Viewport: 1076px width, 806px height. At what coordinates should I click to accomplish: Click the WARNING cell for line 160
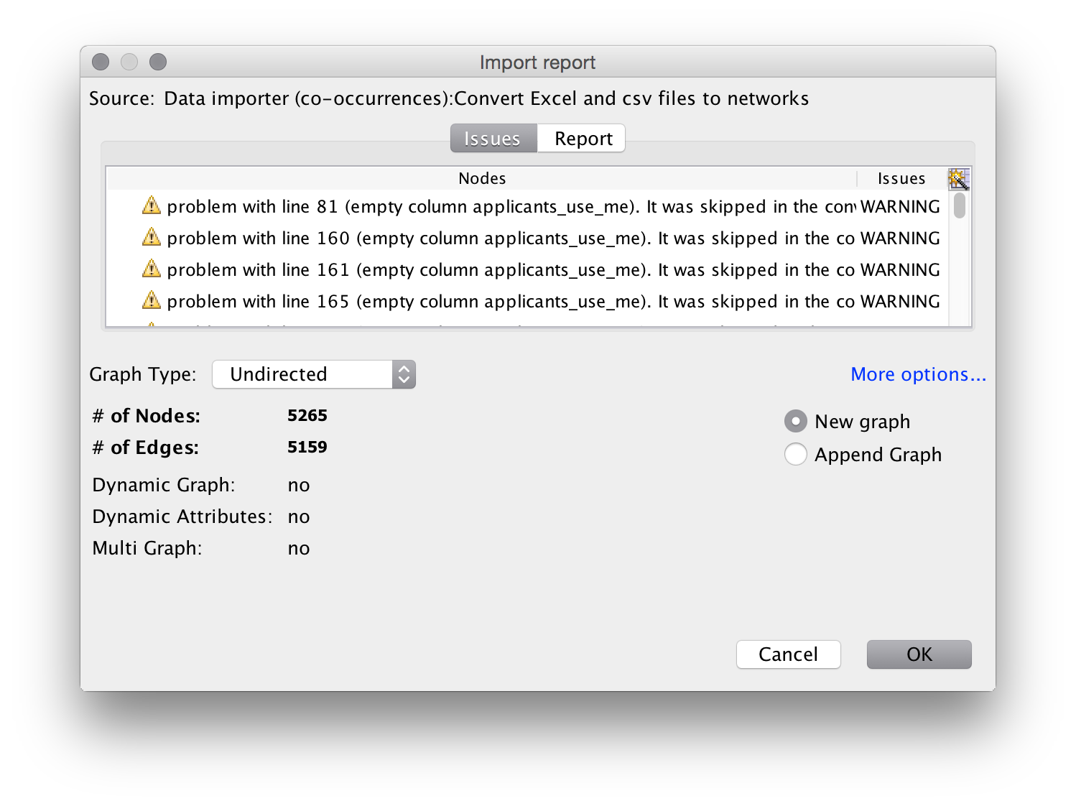pyautogui.click(x=900, y=238)
